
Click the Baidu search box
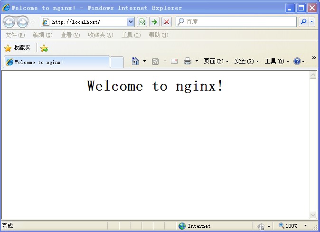point(236,22)
